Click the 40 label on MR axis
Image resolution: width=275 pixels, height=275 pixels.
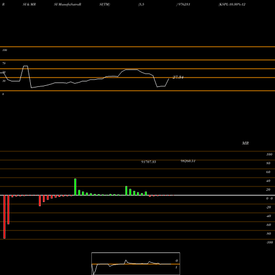point(268,181)
